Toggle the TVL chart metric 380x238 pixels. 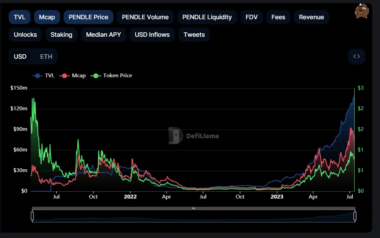click(x=19, y=17)
